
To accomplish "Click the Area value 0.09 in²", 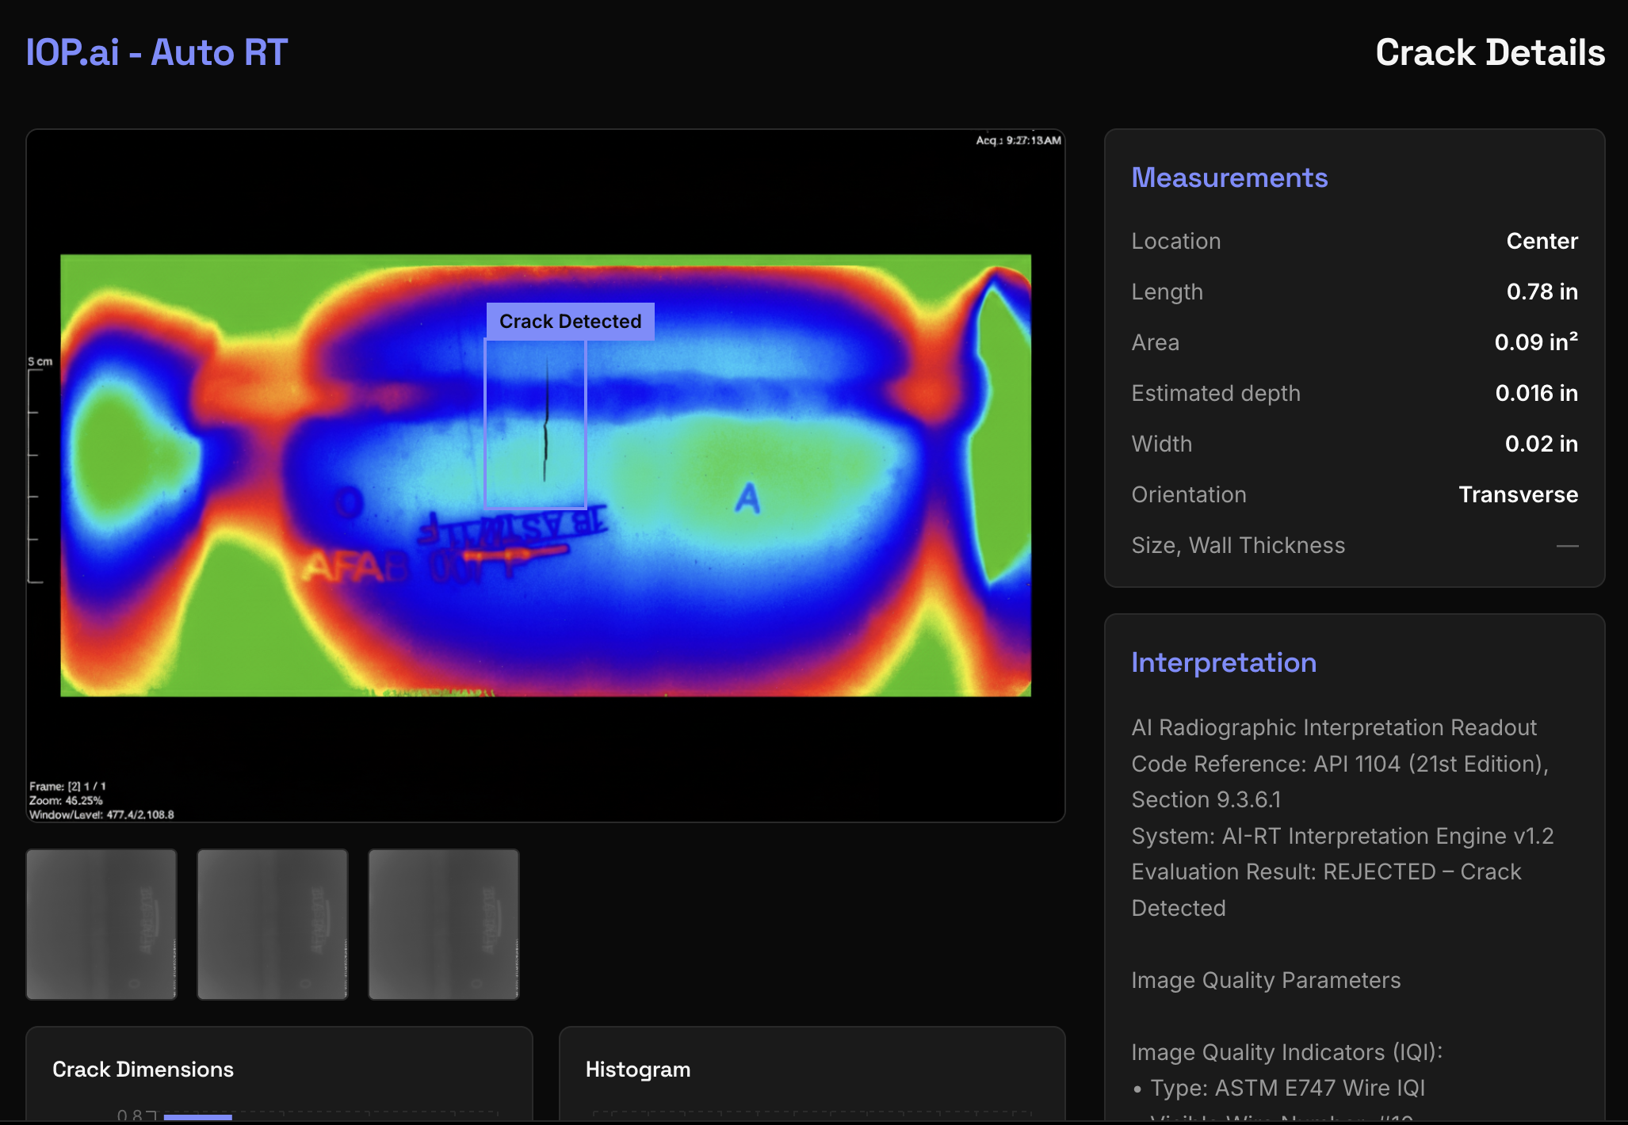I will coord(1535,342).
